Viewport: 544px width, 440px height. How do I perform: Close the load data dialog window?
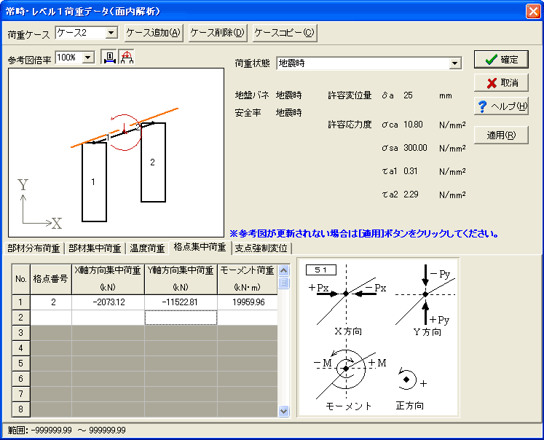[x=532, y=11]
